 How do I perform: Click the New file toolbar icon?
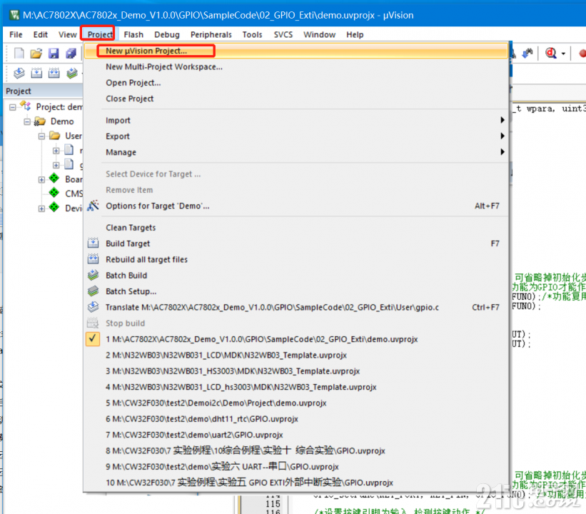tap(19, 54)
